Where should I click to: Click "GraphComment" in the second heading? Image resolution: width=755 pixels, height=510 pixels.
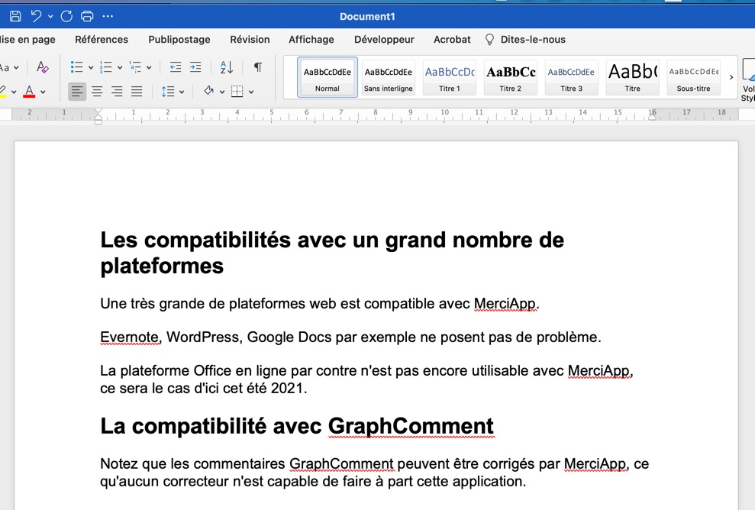(x=411, y=426)
